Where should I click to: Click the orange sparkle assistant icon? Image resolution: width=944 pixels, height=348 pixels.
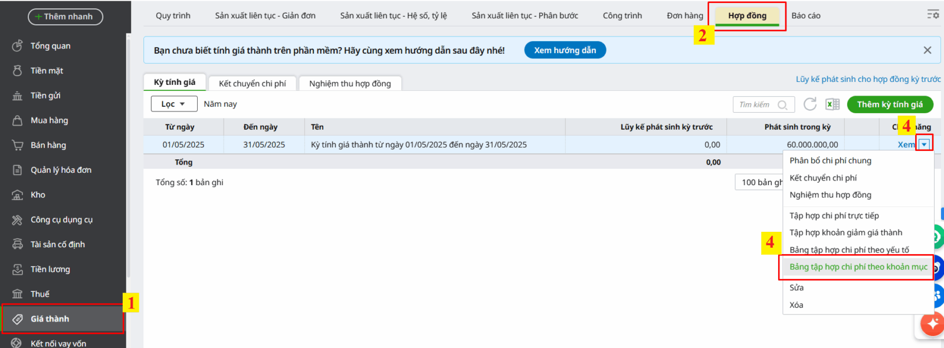point(933,323)
